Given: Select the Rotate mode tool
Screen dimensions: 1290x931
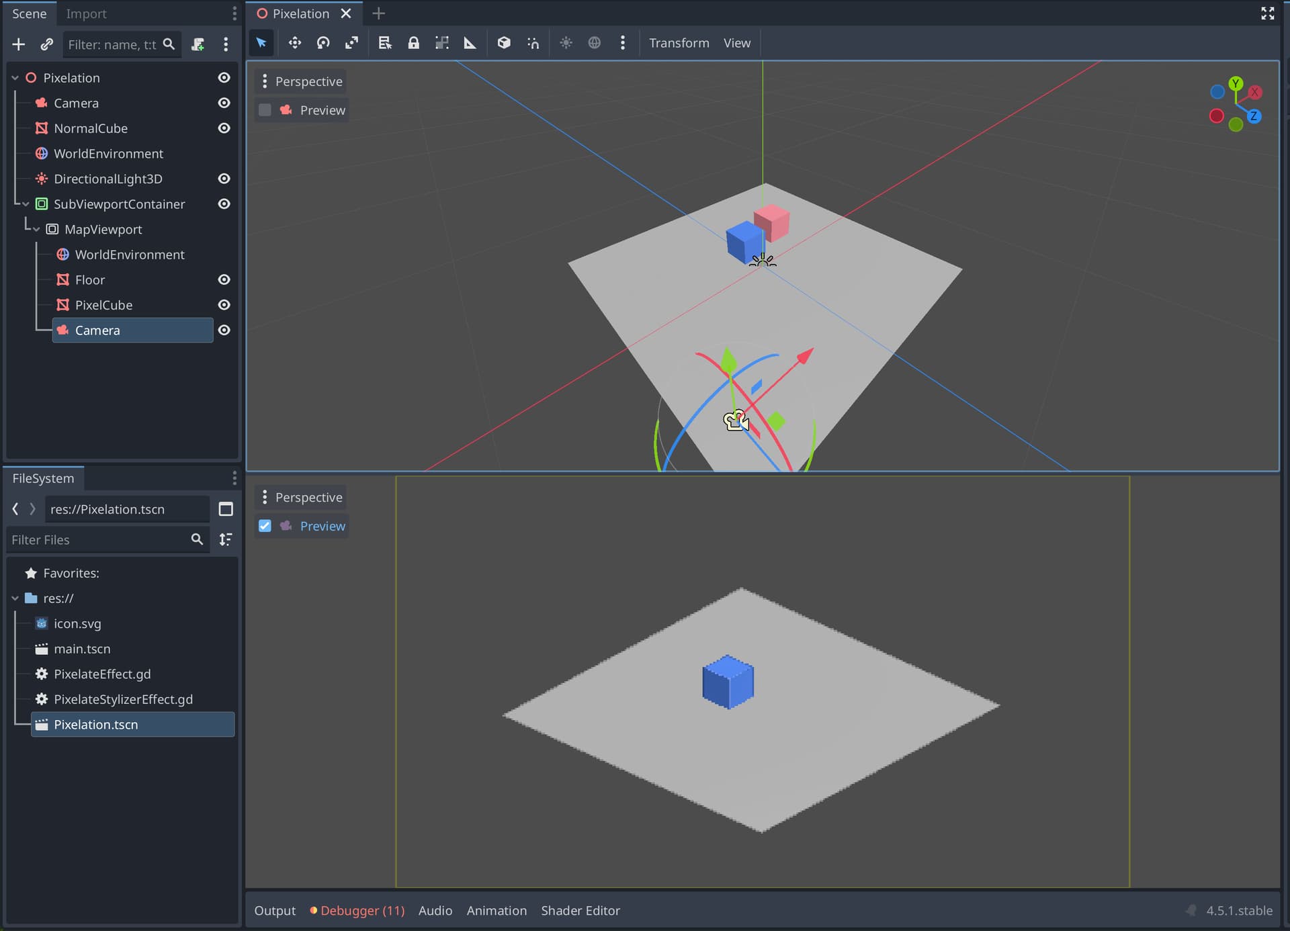Looking at the screenshot, I should pyautogui.click(x=323, y=43).
